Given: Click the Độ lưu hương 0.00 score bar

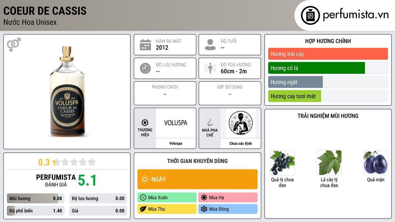Looking at the screenshot, I should tap(98, 198).
